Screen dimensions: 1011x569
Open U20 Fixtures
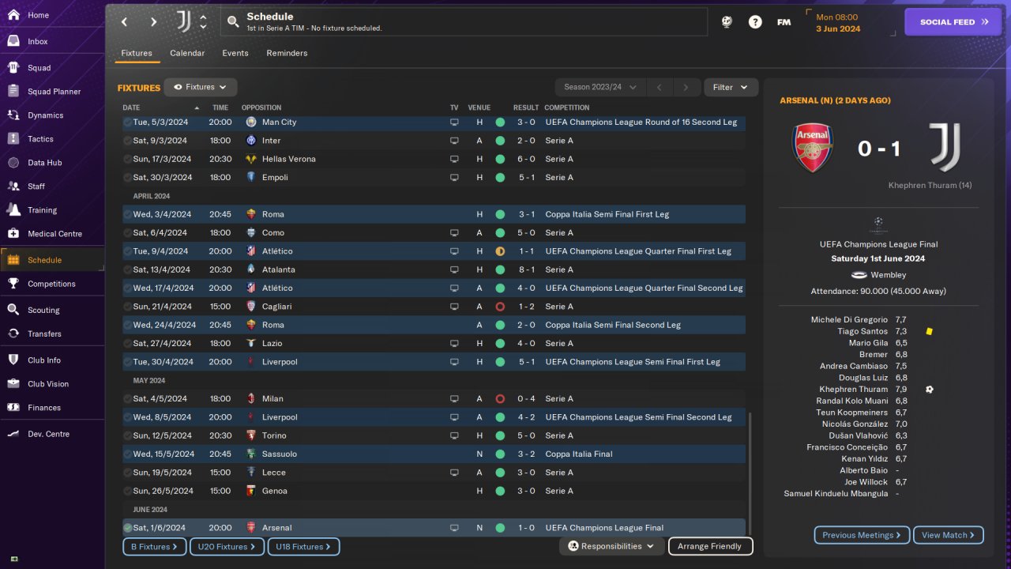tap(227, 546)
